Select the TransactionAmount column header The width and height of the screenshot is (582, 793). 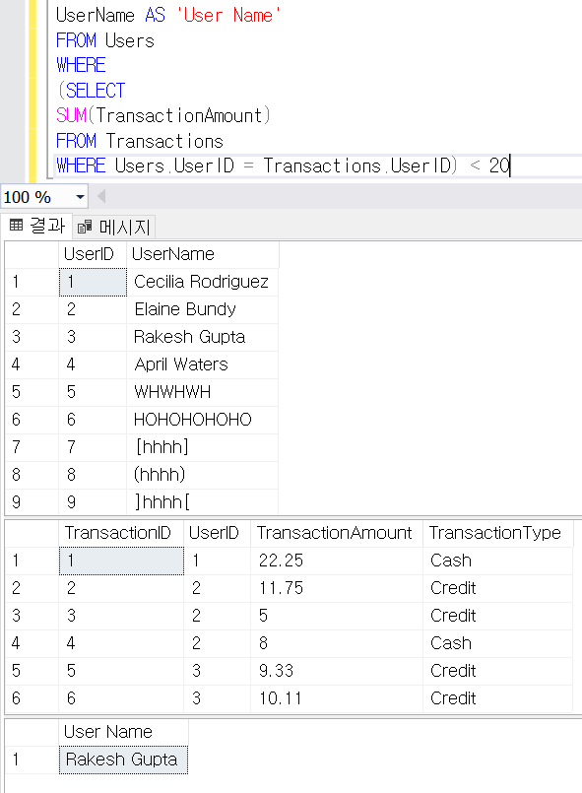[337, 533]
